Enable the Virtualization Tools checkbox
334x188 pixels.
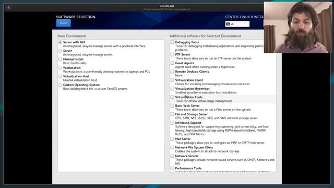pyautogui.click(x=172, y=97)
